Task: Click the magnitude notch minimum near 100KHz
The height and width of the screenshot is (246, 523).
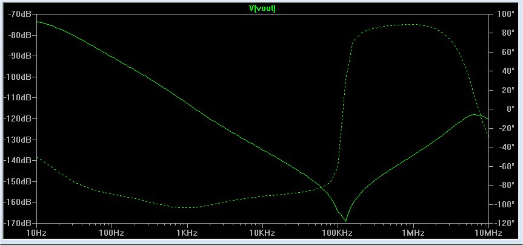Action: [x=345, y=221]
